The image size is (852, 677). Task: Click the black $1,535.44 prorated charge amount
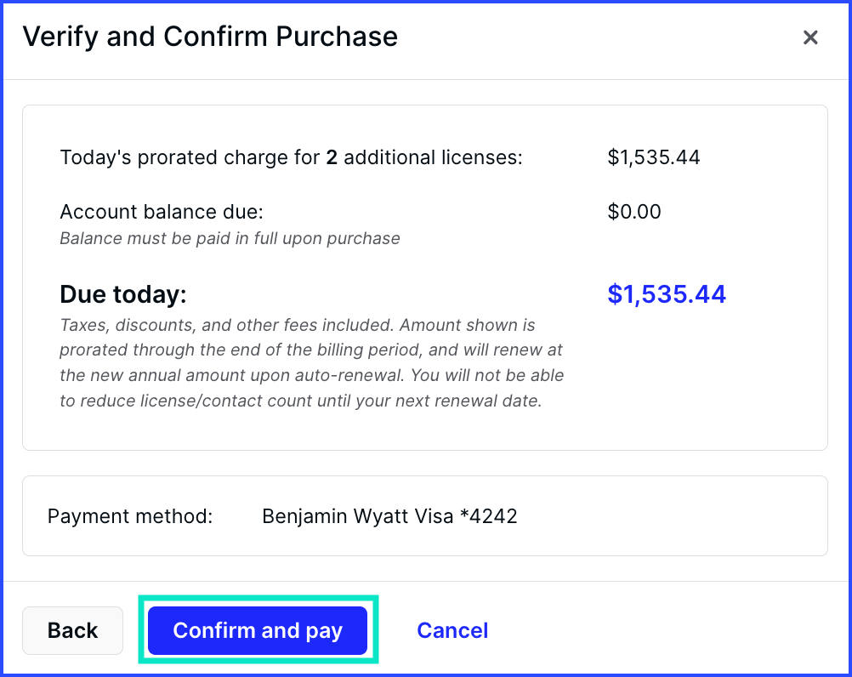pyautogui.click(x=654, y=157)
